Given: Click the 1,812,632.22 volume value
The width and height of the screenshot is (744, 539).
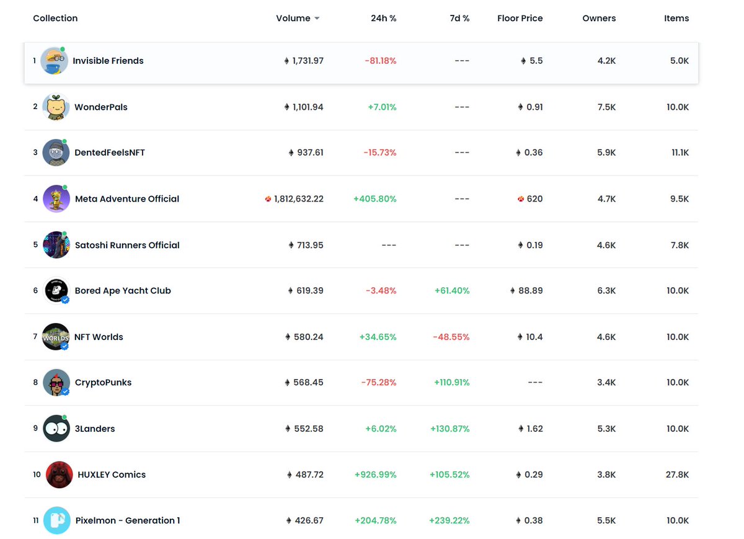Looking at the screenshot, I should tap(299, 198).
